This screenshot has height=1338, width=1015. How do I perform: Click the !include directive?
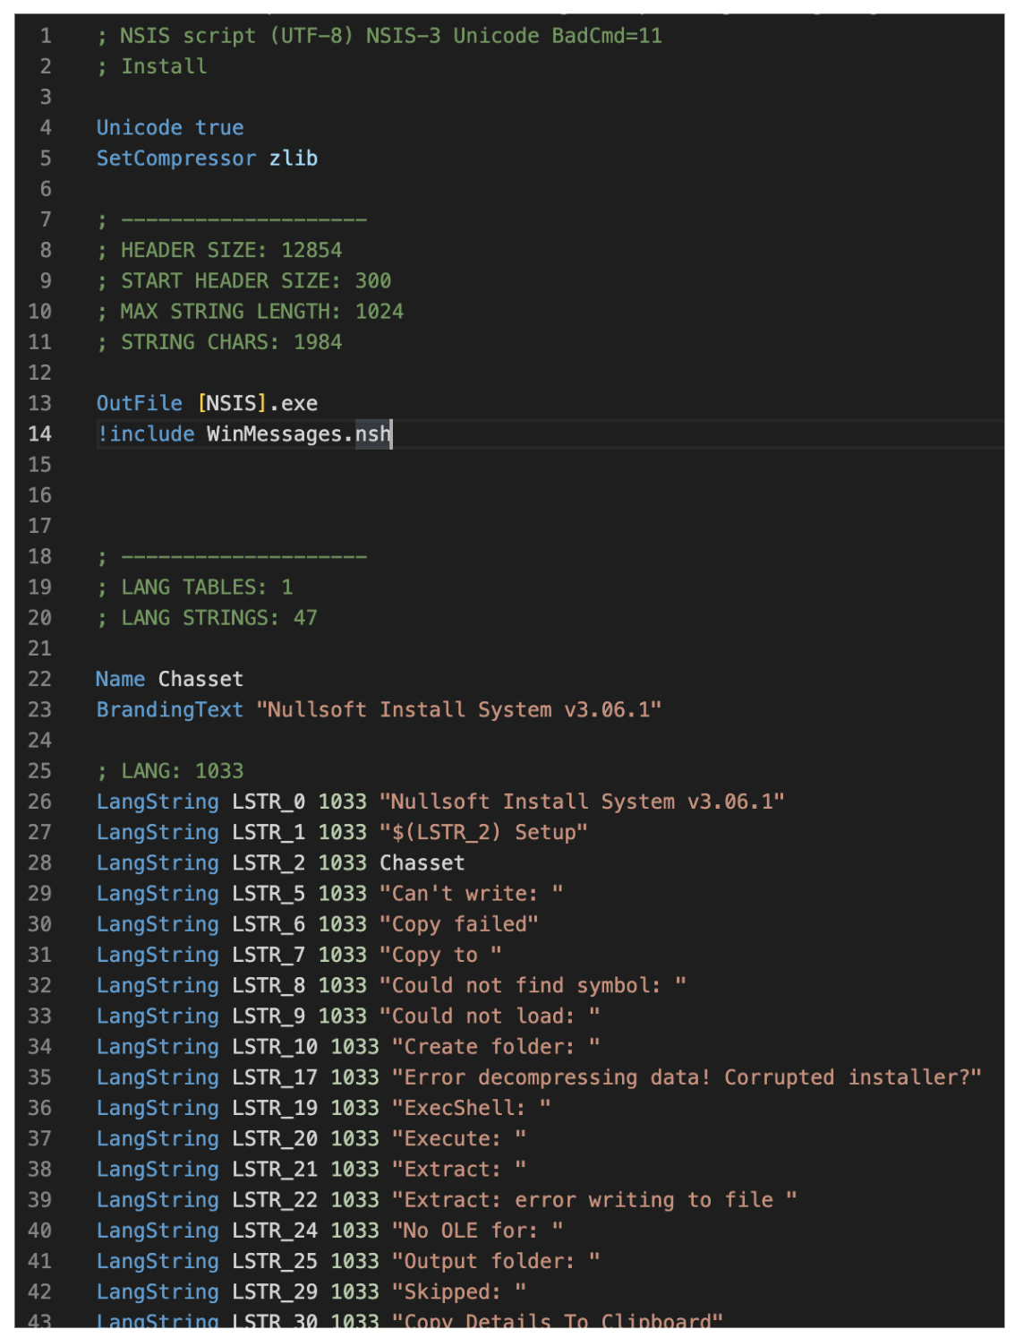(146, 434)
